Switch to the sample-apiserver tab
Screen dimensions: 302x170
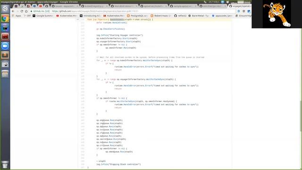click(183, 6)
